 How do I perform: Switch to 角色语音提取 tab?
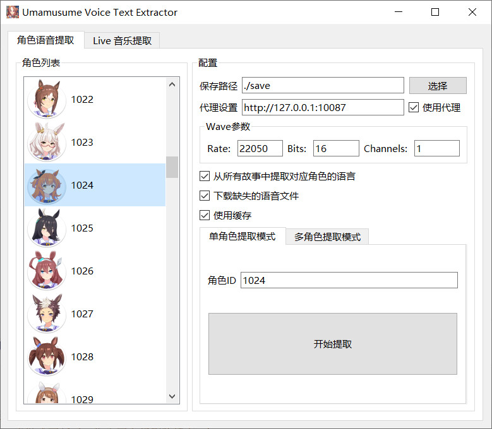(x=46, y=40)
